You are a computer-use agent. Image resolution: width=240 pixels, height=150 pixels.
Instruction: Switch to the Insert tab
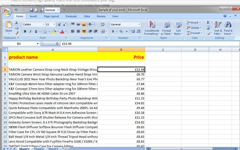coord(33,16)
